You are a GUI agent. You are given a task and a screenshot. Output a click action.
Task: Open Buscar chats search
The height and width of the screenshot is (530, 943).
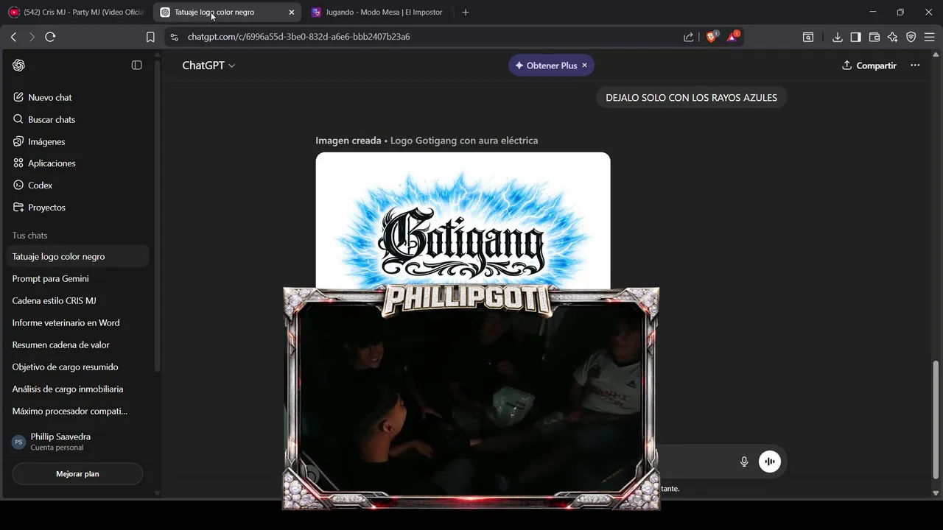click(x=77, y=119)
